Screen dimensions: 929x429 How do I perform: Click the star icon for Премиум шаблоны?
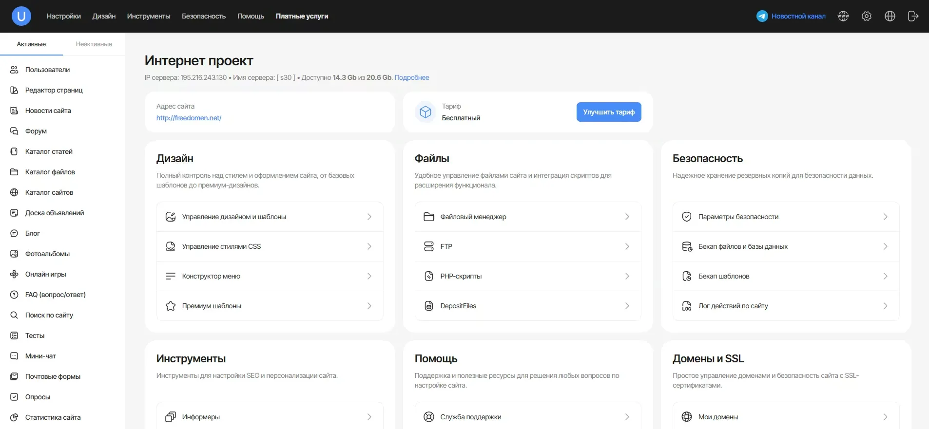click(x=171, y=306)
